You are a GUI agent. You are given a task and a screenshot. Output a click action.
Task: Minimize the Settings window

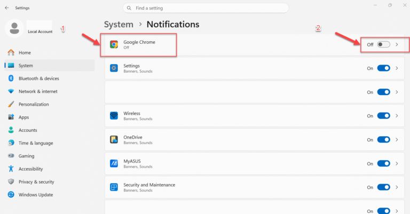coord(375,5)
